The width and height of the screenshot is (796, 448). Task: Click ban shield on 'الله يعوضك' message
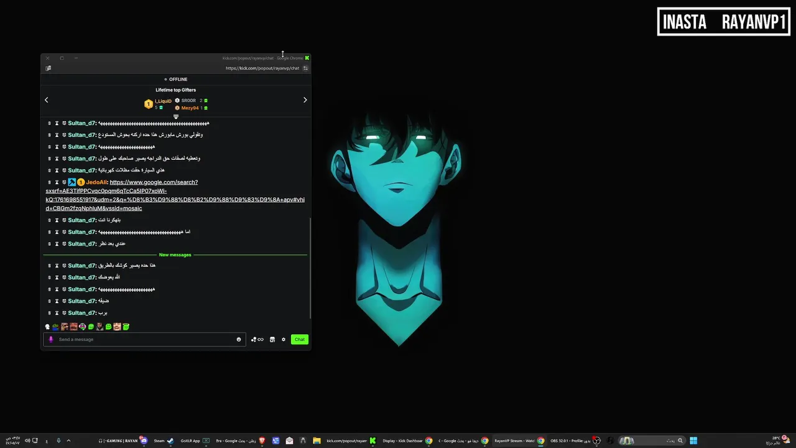point(64,278)
